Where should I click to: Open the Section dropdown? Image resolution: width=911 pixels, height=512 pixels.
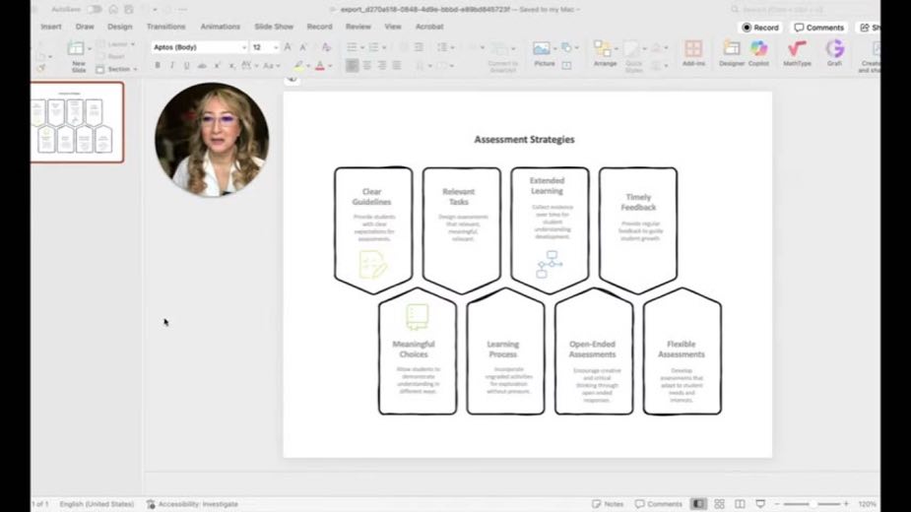(x=117, y=69)
